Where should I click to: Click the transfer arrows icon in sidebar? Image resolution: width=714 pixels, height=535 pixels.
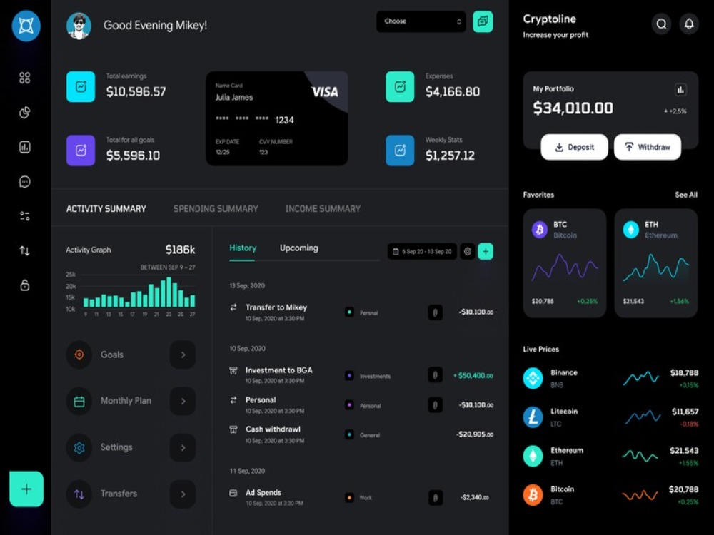click(x=24, y=250)
